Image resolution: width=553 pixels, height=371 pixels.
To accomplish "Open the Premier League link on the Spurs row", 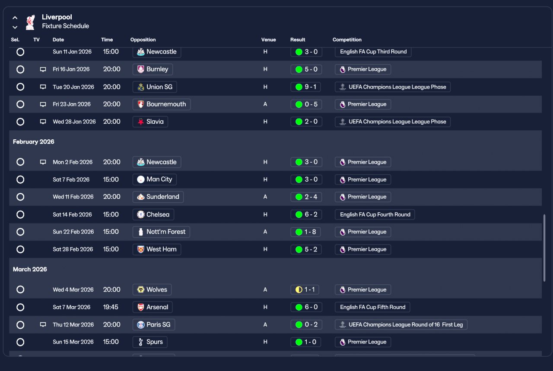I will click(363, 342).
